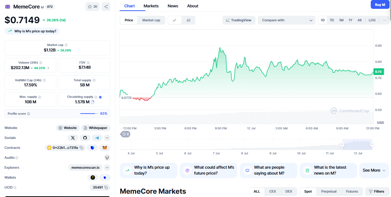Set chart range to 7D
Image resolution: width=391 pixels, height=197 pixels.
(x=332, y=20)
